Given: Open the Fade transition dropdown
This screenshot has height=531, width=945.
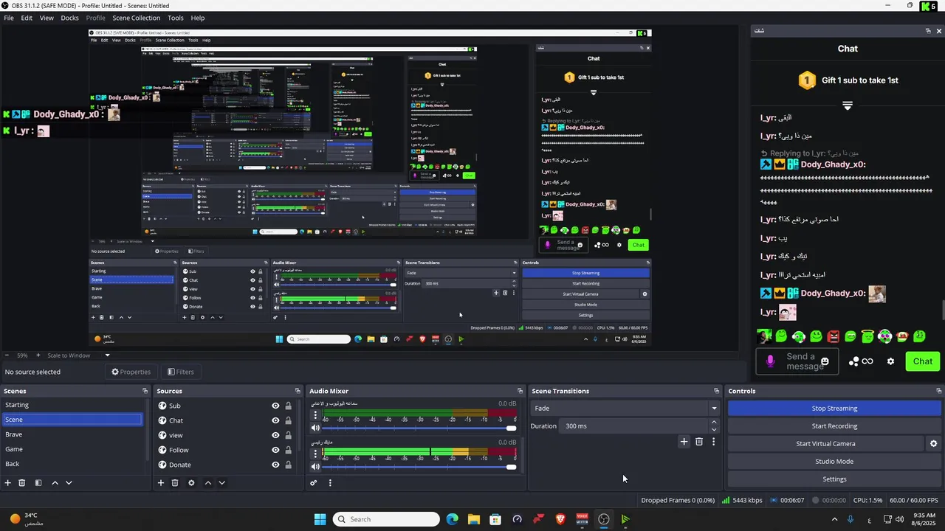Looking at the screenshot, I should coord(625,409).
